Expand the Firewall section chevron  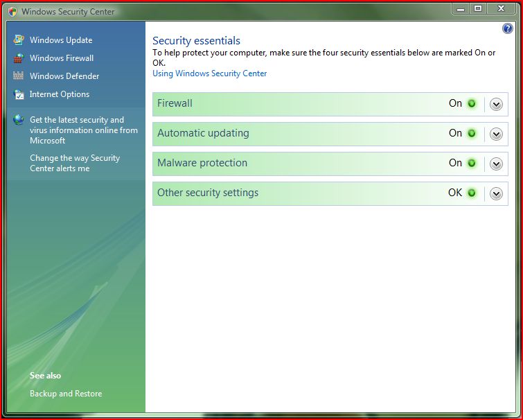[496, 105]
